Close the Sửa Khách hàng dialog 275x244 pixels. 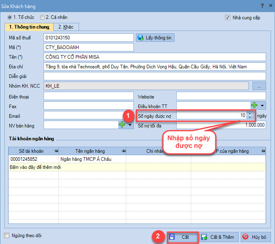[x=271, y=6]
